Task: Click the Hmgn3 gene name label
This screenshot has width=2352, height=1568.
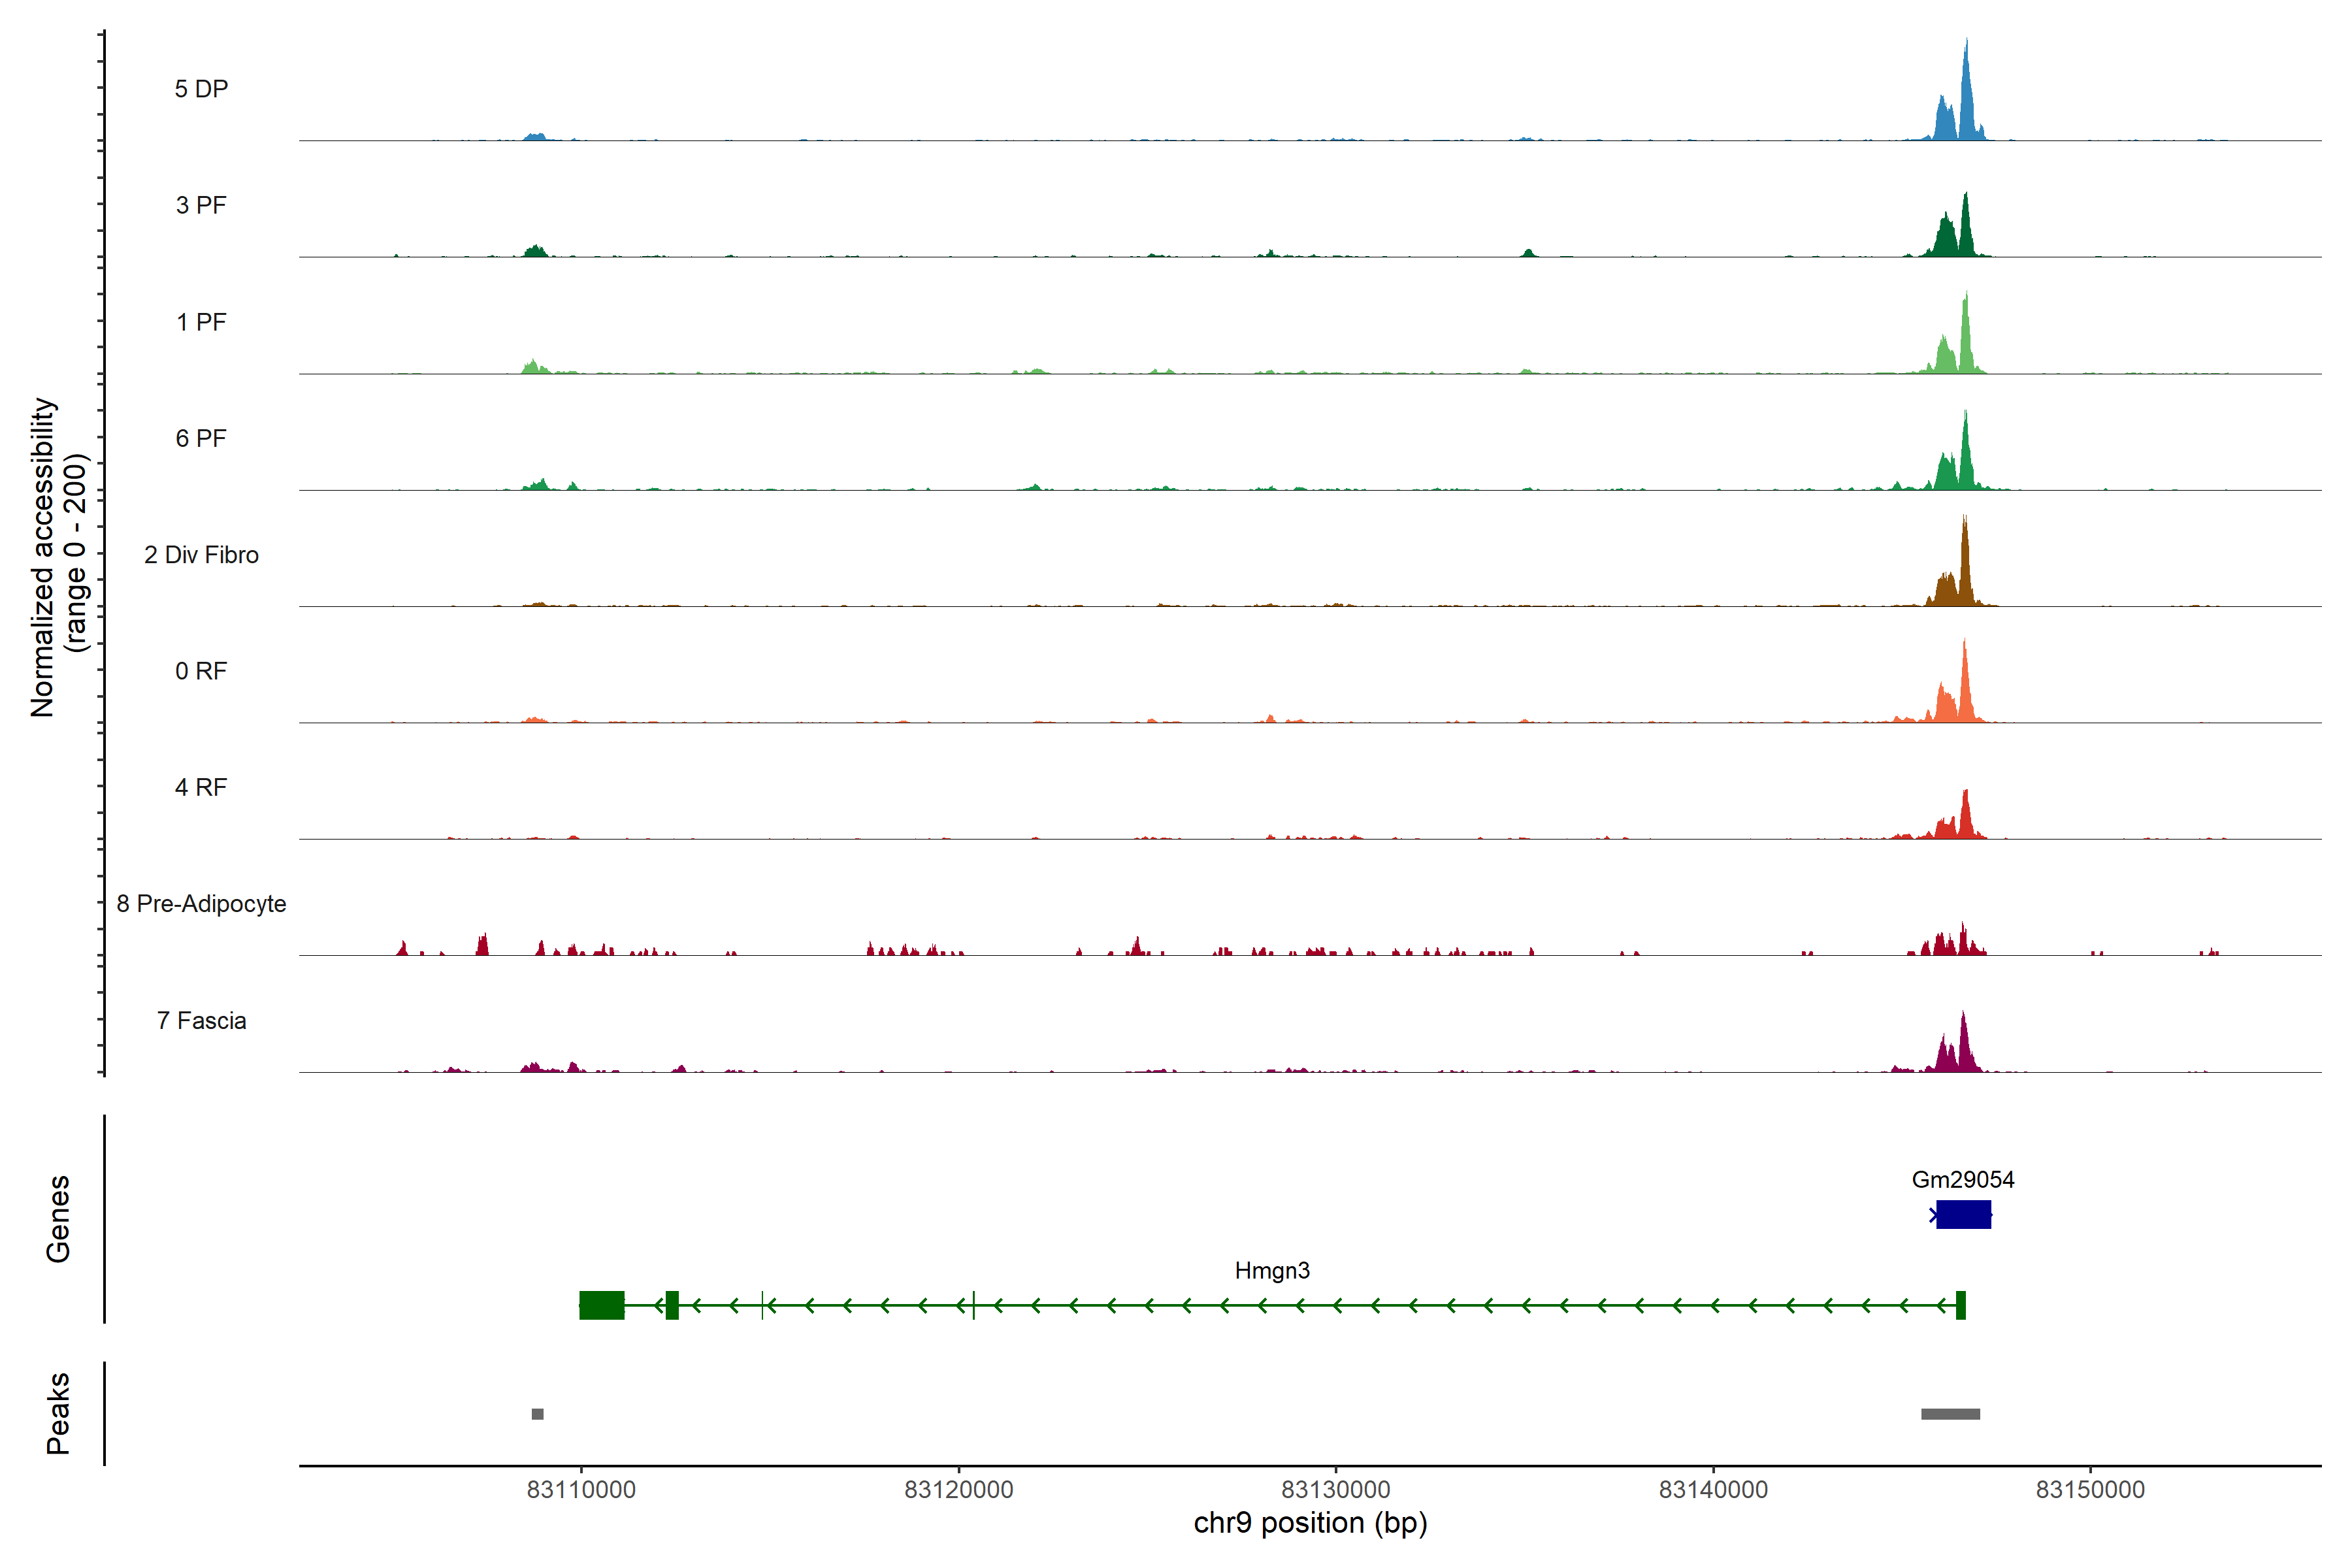Action: point(1272,1270)
